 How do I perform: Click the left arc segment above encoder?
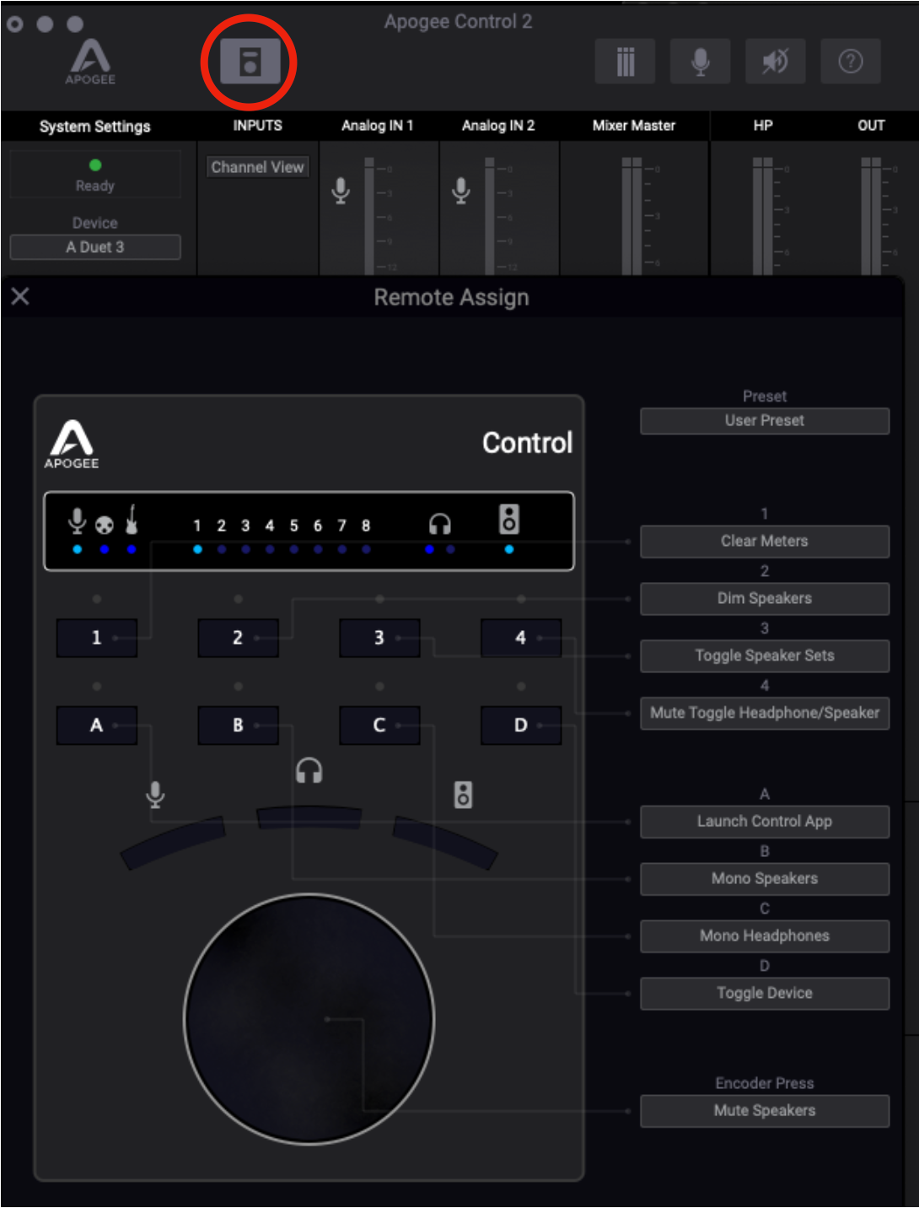pos(174,842)
